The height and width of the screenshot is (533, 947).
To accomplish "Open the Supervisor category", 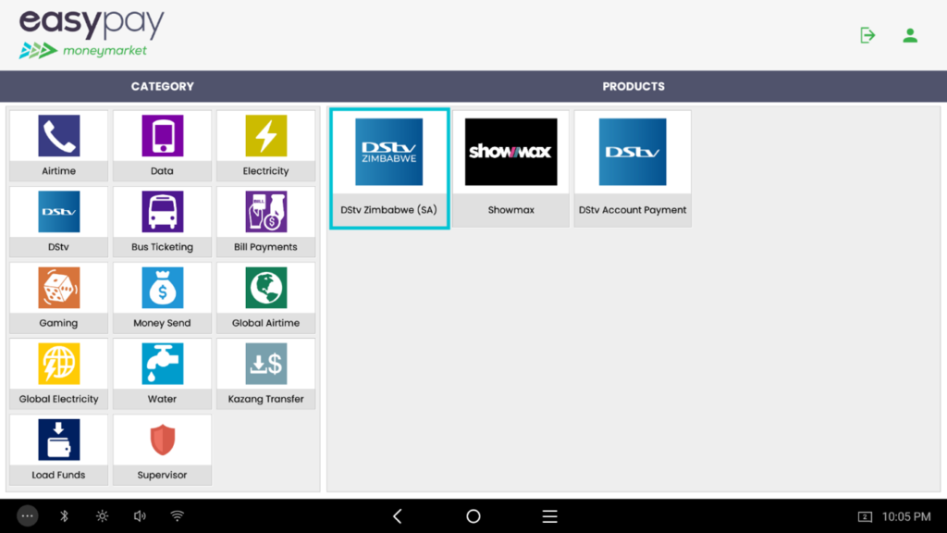I will [x=162, y=450].
